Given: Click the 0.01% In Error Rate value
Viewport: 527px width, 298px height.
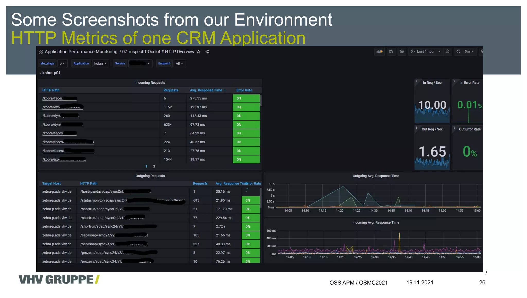Looking at the screenshot, I should point(470,105).
